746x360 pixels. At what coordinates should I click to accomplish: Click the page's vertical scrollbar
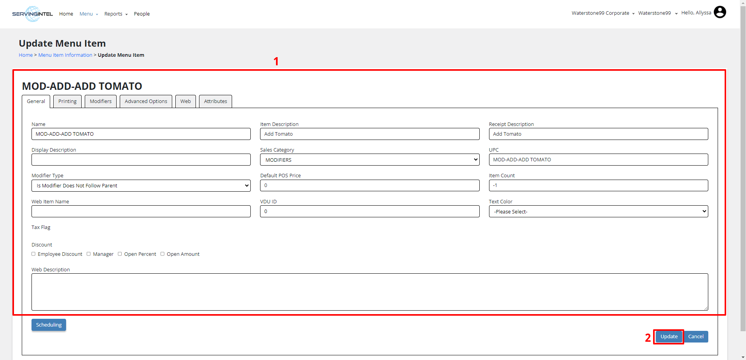[x=743, y=156]
